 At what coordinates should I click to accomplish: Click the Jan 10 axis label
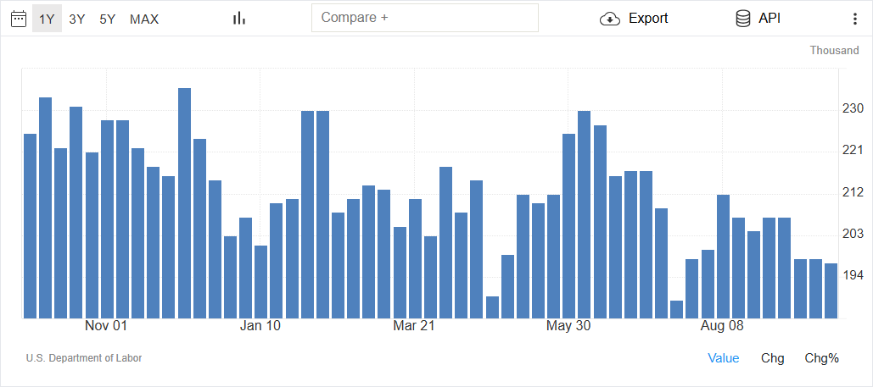[260, 326]
